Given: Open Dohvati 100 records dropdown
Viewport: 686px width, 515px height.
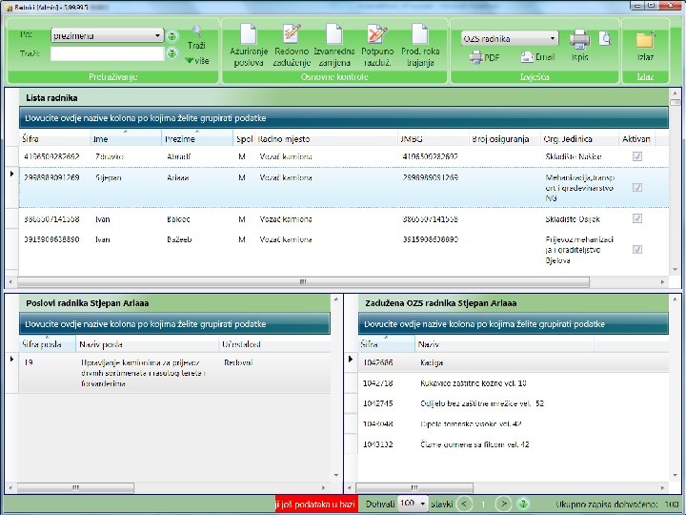Looking at the screenshot, I should 414,504.
